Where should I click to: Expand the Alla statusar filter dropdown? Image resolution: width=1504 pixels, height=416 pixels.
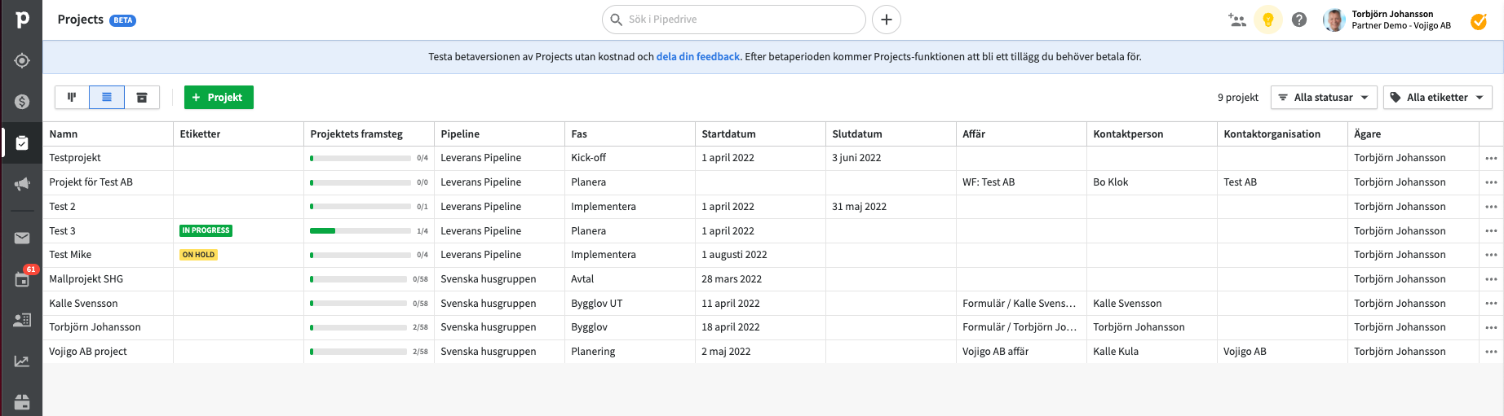point(1323,98)
